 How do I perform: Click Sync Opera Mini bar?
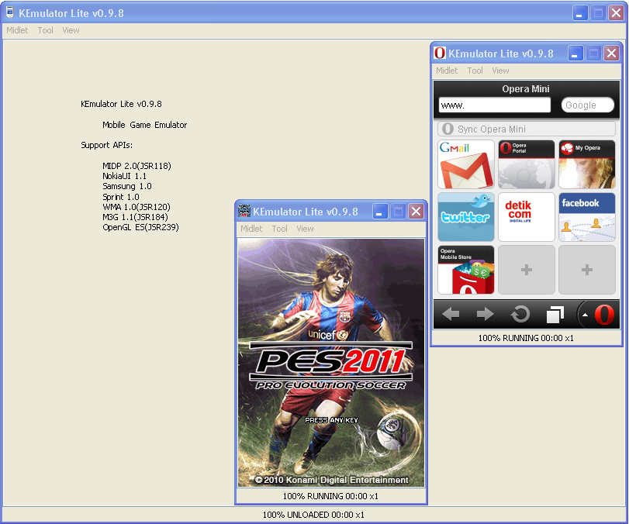click(527, 129)
